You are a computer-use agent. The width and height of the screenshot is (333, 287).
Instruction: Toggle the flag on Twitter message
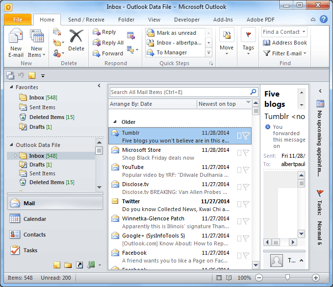(x=246, y=204)
